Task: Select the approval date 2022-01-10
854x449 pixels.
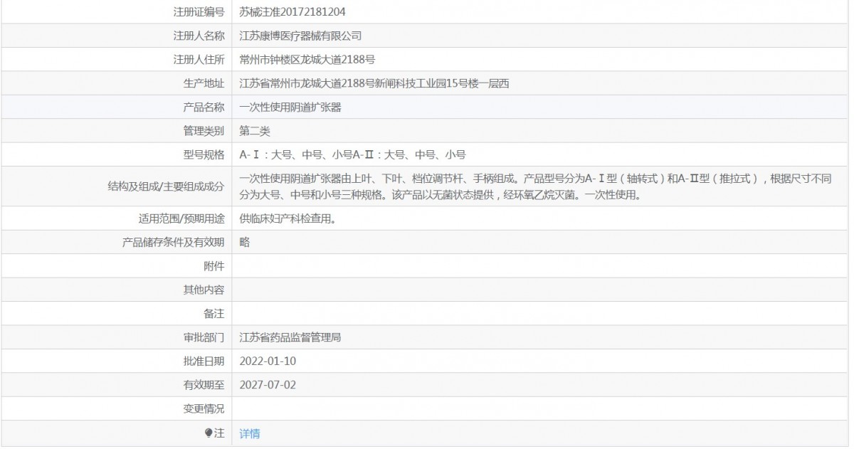Action: (x=268, y=361)
